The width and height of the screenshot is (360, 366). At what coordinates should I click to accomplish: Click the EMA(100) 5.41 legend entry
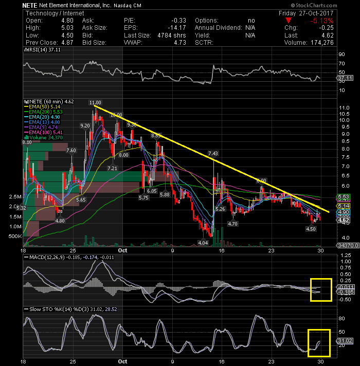43,133
